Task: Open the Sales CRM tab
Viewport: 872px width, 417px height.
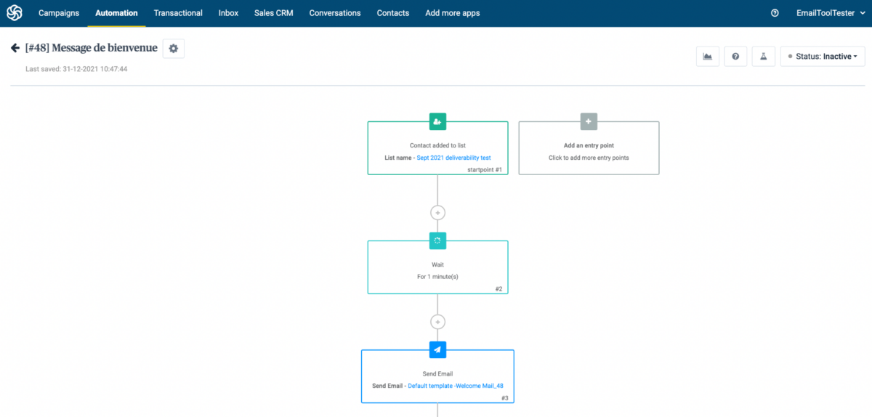Action: click(273, 13)
